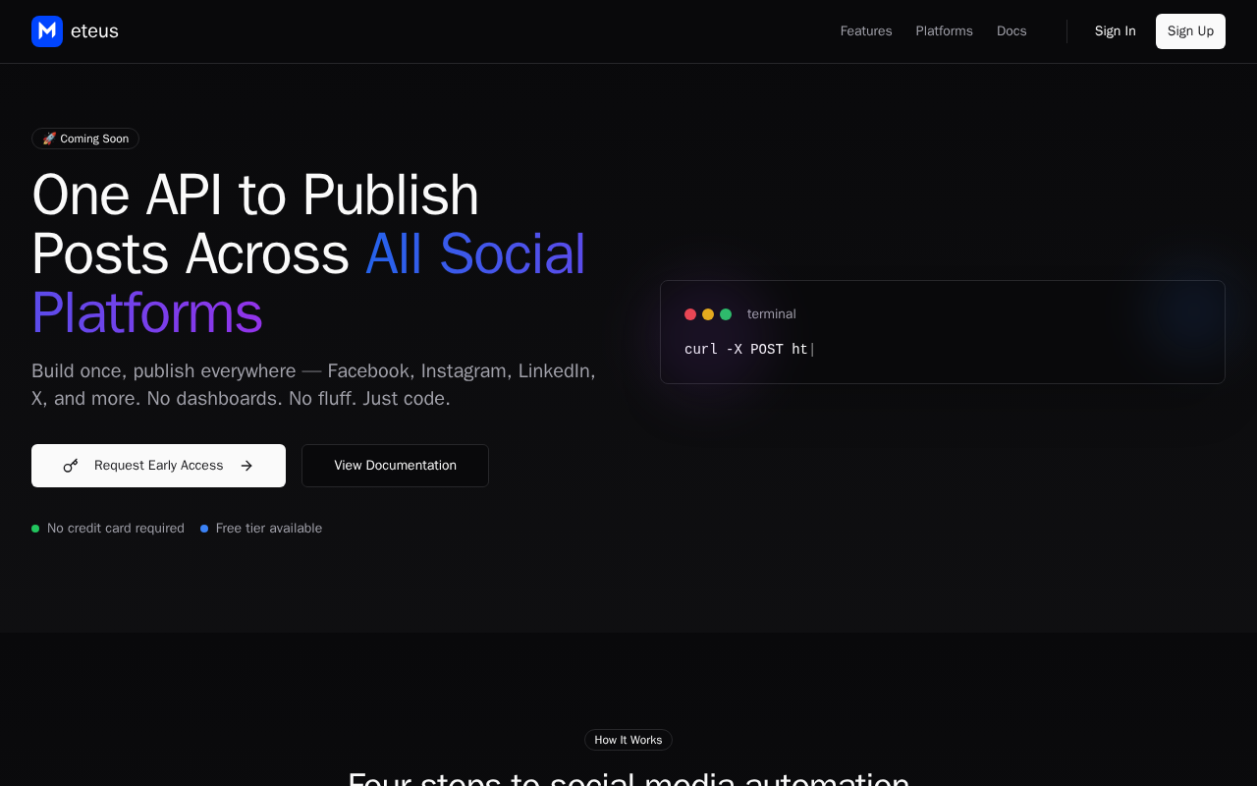This screenshot has height=786, width=1257.
Task: Click the blue Meteus logo icon
Action: (x=47, y=31)
